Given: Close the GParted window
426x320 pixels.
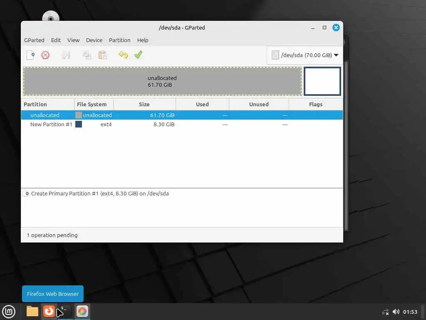Looking at the screenshot, I should [x=336, y=27].
